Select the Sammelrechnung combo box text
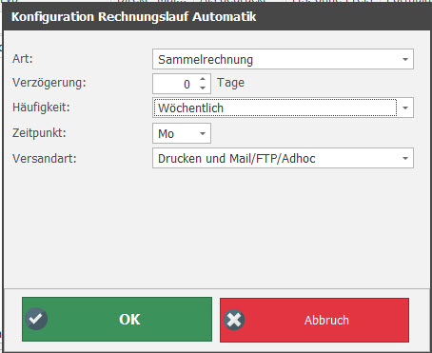This screenshot has height=353, width=432. pyautogui.click(x=206, y=60)
